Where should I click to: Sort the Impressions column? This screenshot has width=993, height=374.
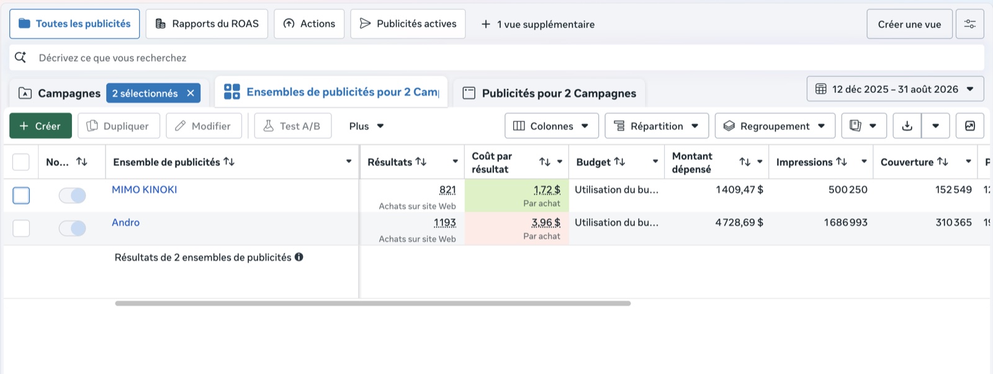(842, 162)
